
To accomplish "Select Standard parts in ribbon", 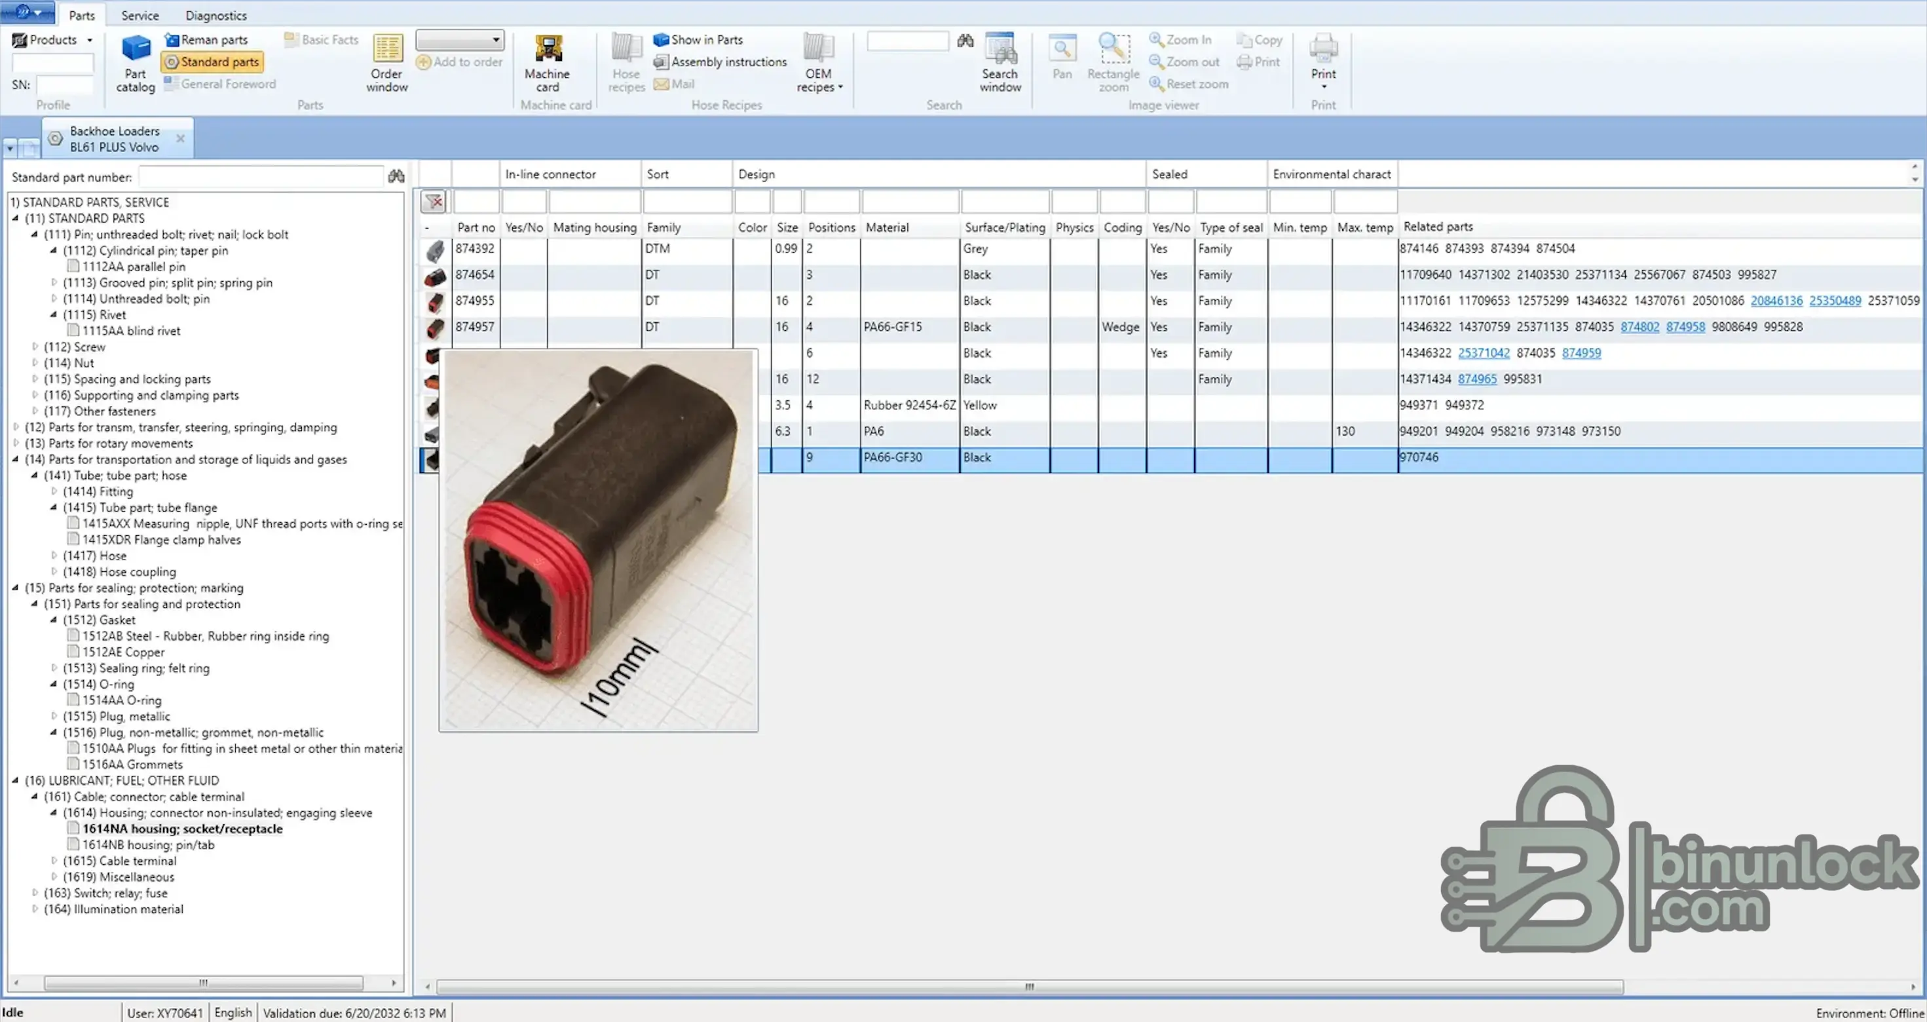I will coord(212,62).
